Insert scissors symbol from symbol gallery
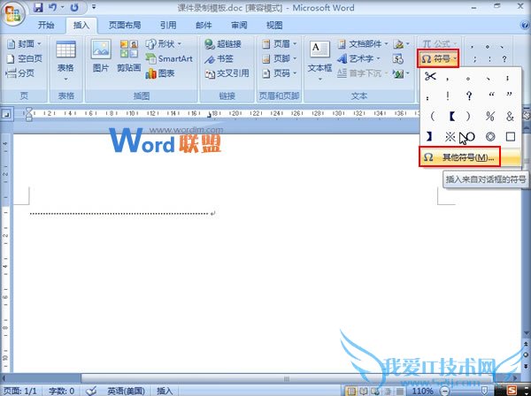This screenshot has width=531, height=396. [x=430, y=77]
